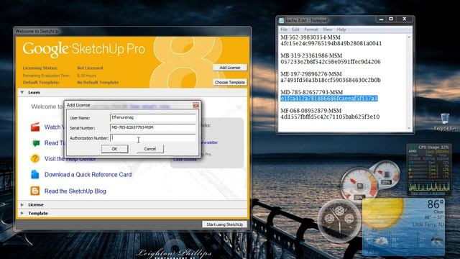Click Notepad scroll down arrow

(409, 128)
